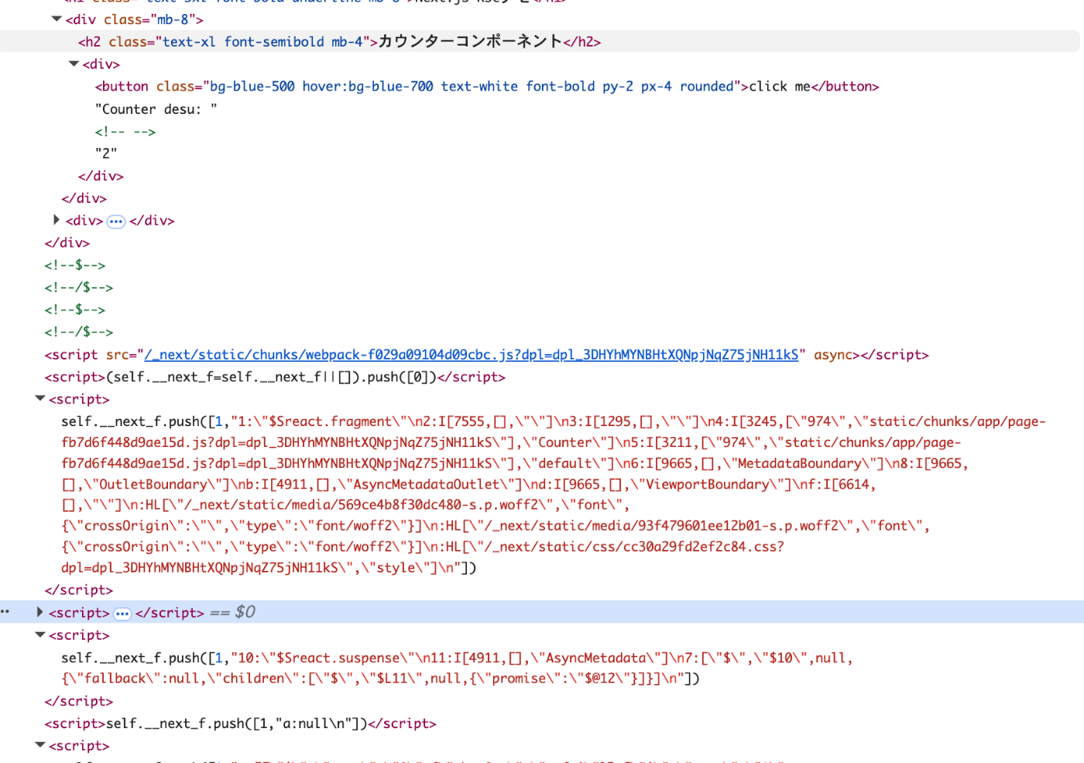Expand the selected script marked == $0
This screenshot has width=1084, height=763.
(40, 612)
